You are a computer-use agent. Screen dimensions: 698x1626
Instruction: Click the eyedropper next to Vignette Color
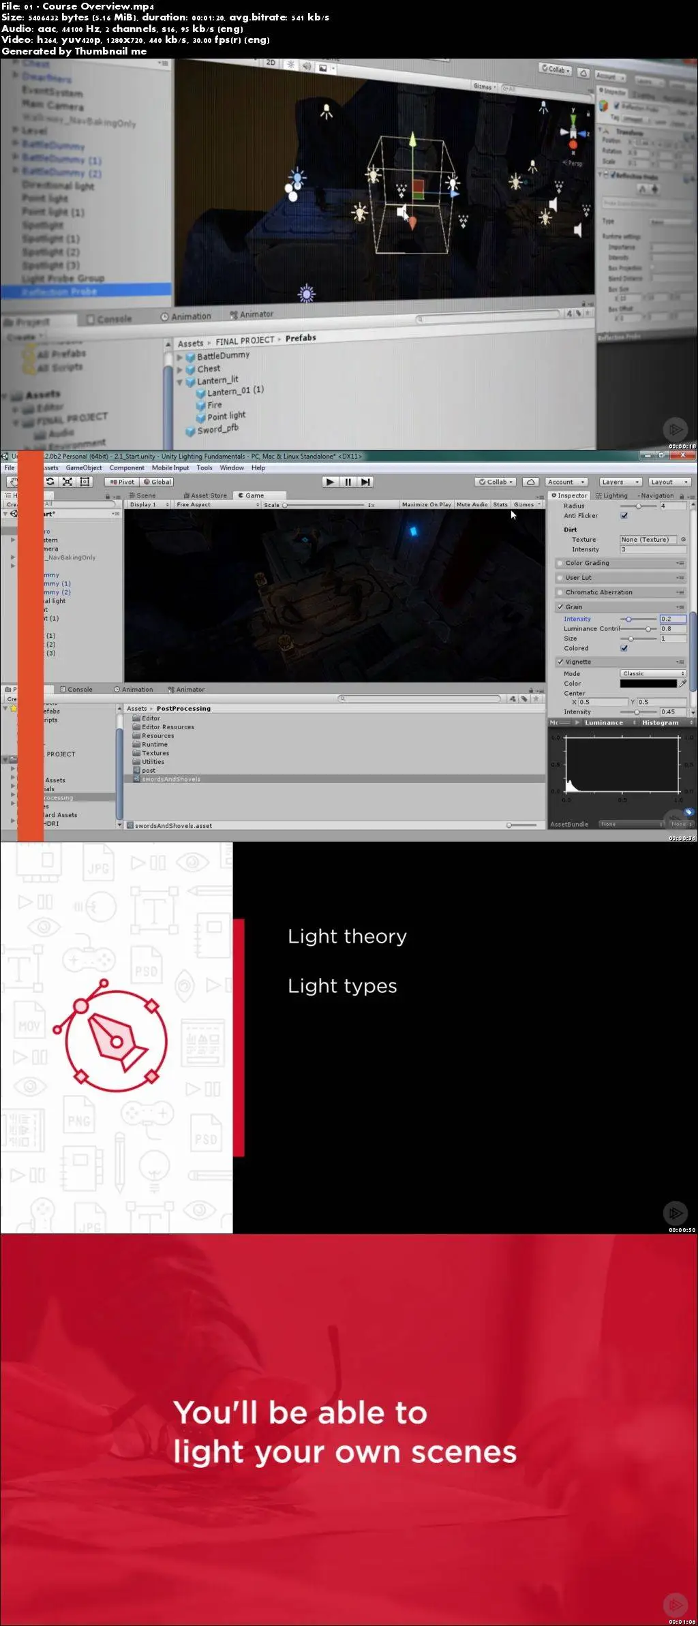click(683, 684)
